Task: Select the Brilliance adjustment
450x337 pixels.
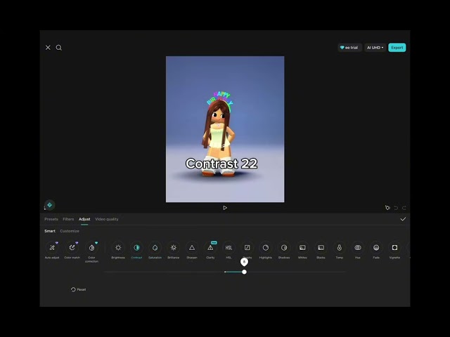Action: coord(174,250)
